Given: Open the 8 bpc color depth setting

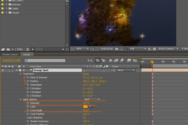Looking at the screenshot, I should click(20, 49).
